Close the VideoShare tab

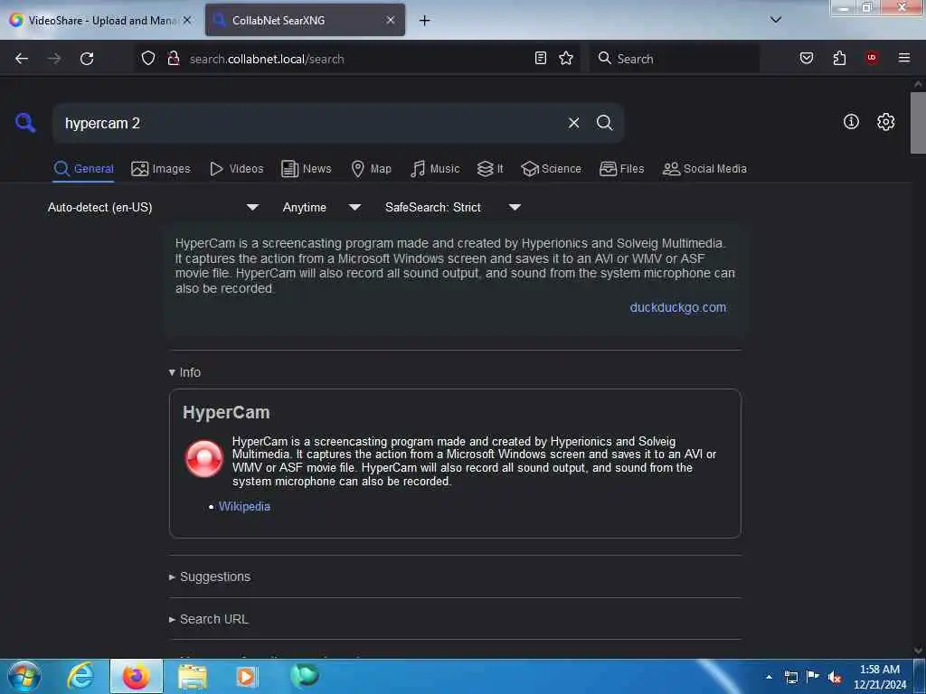187,20
